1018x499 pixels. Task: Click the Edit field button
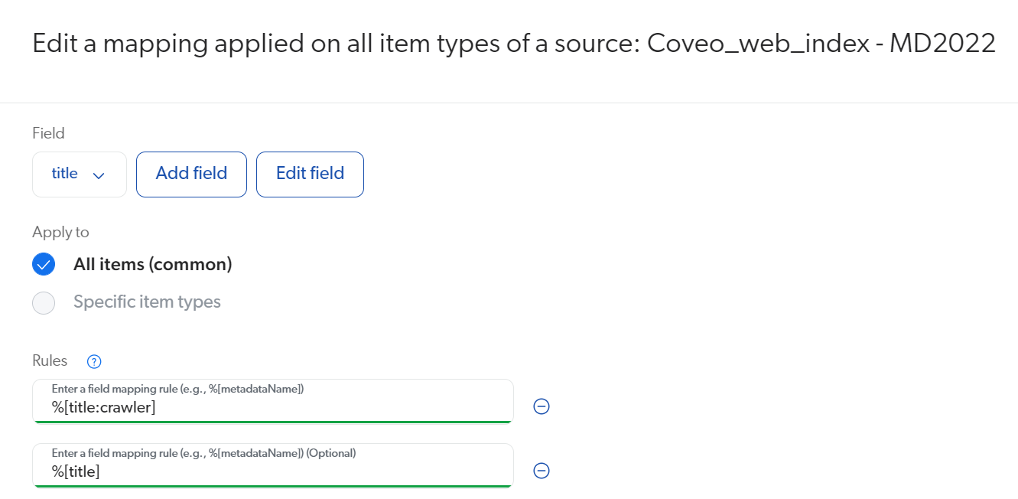[310, 174]
